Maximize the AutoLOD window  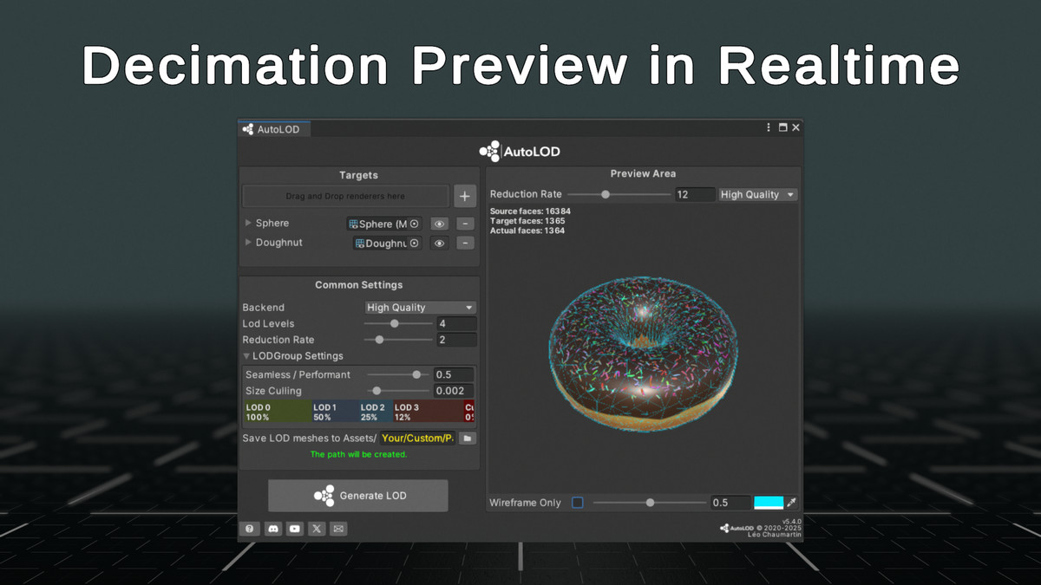point(782,127)
